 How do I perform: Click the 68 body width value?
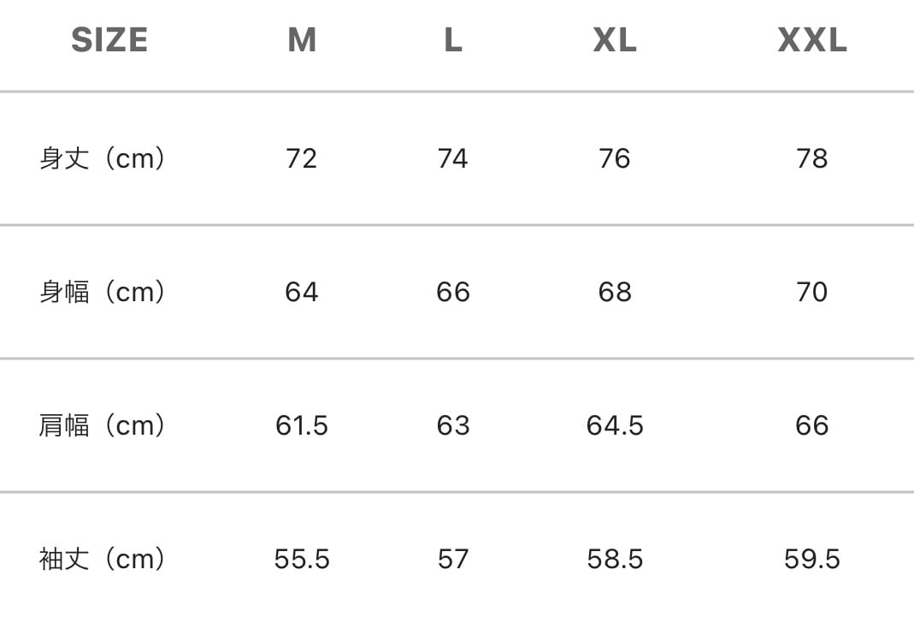(x=615, y=292)
